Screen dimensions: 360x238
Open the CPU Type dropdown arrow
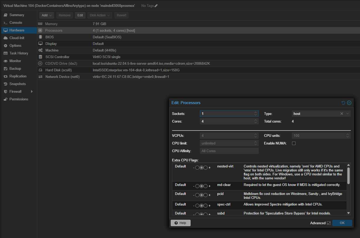click(x=348, y=114)
